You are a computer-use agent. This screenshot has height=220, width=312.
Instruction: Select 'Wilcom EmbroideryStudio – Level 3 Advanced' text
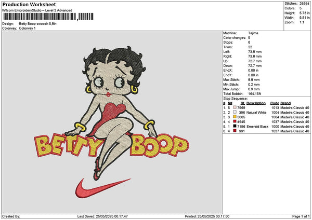pos(37,10)
